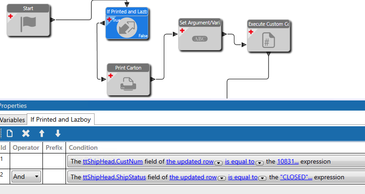Select the If Printed and Lazboy condition node
The height and width of the screenshot is (194, 365).
127,23
